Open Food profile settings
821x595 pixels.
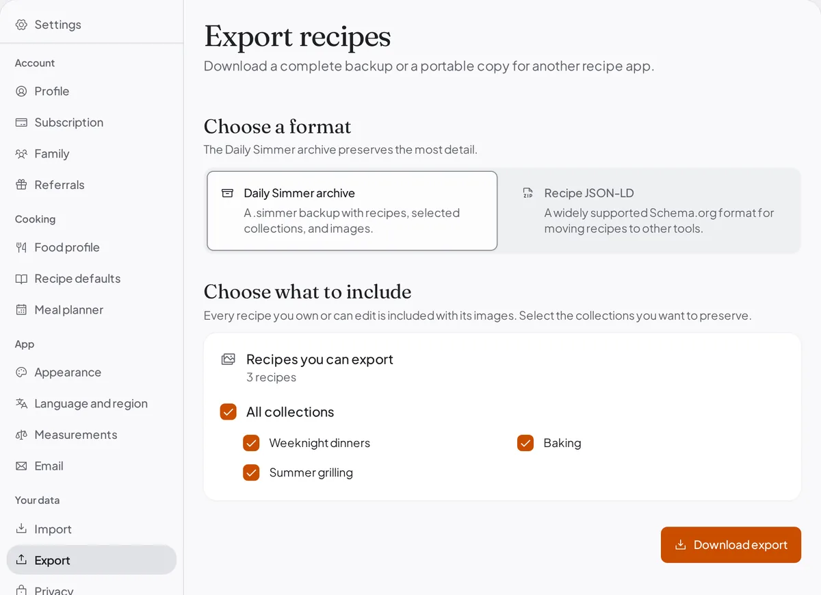pyautogui.click(x=92, y=247)
